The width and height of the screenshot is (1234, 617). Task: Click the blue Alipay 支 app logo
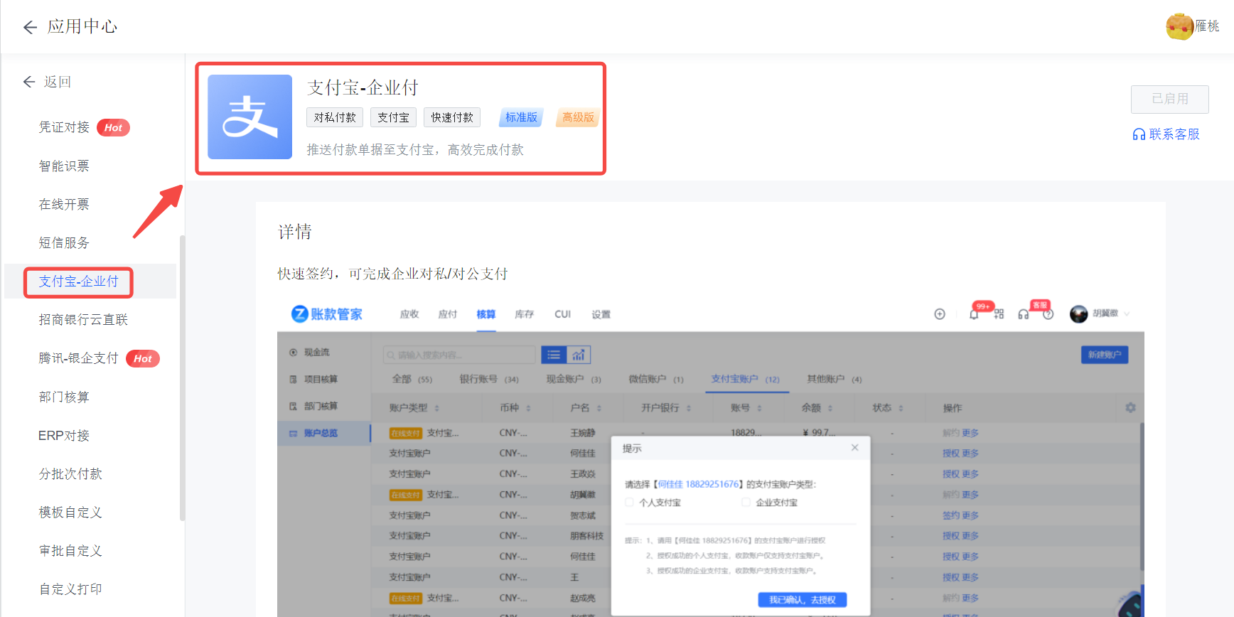250,117
